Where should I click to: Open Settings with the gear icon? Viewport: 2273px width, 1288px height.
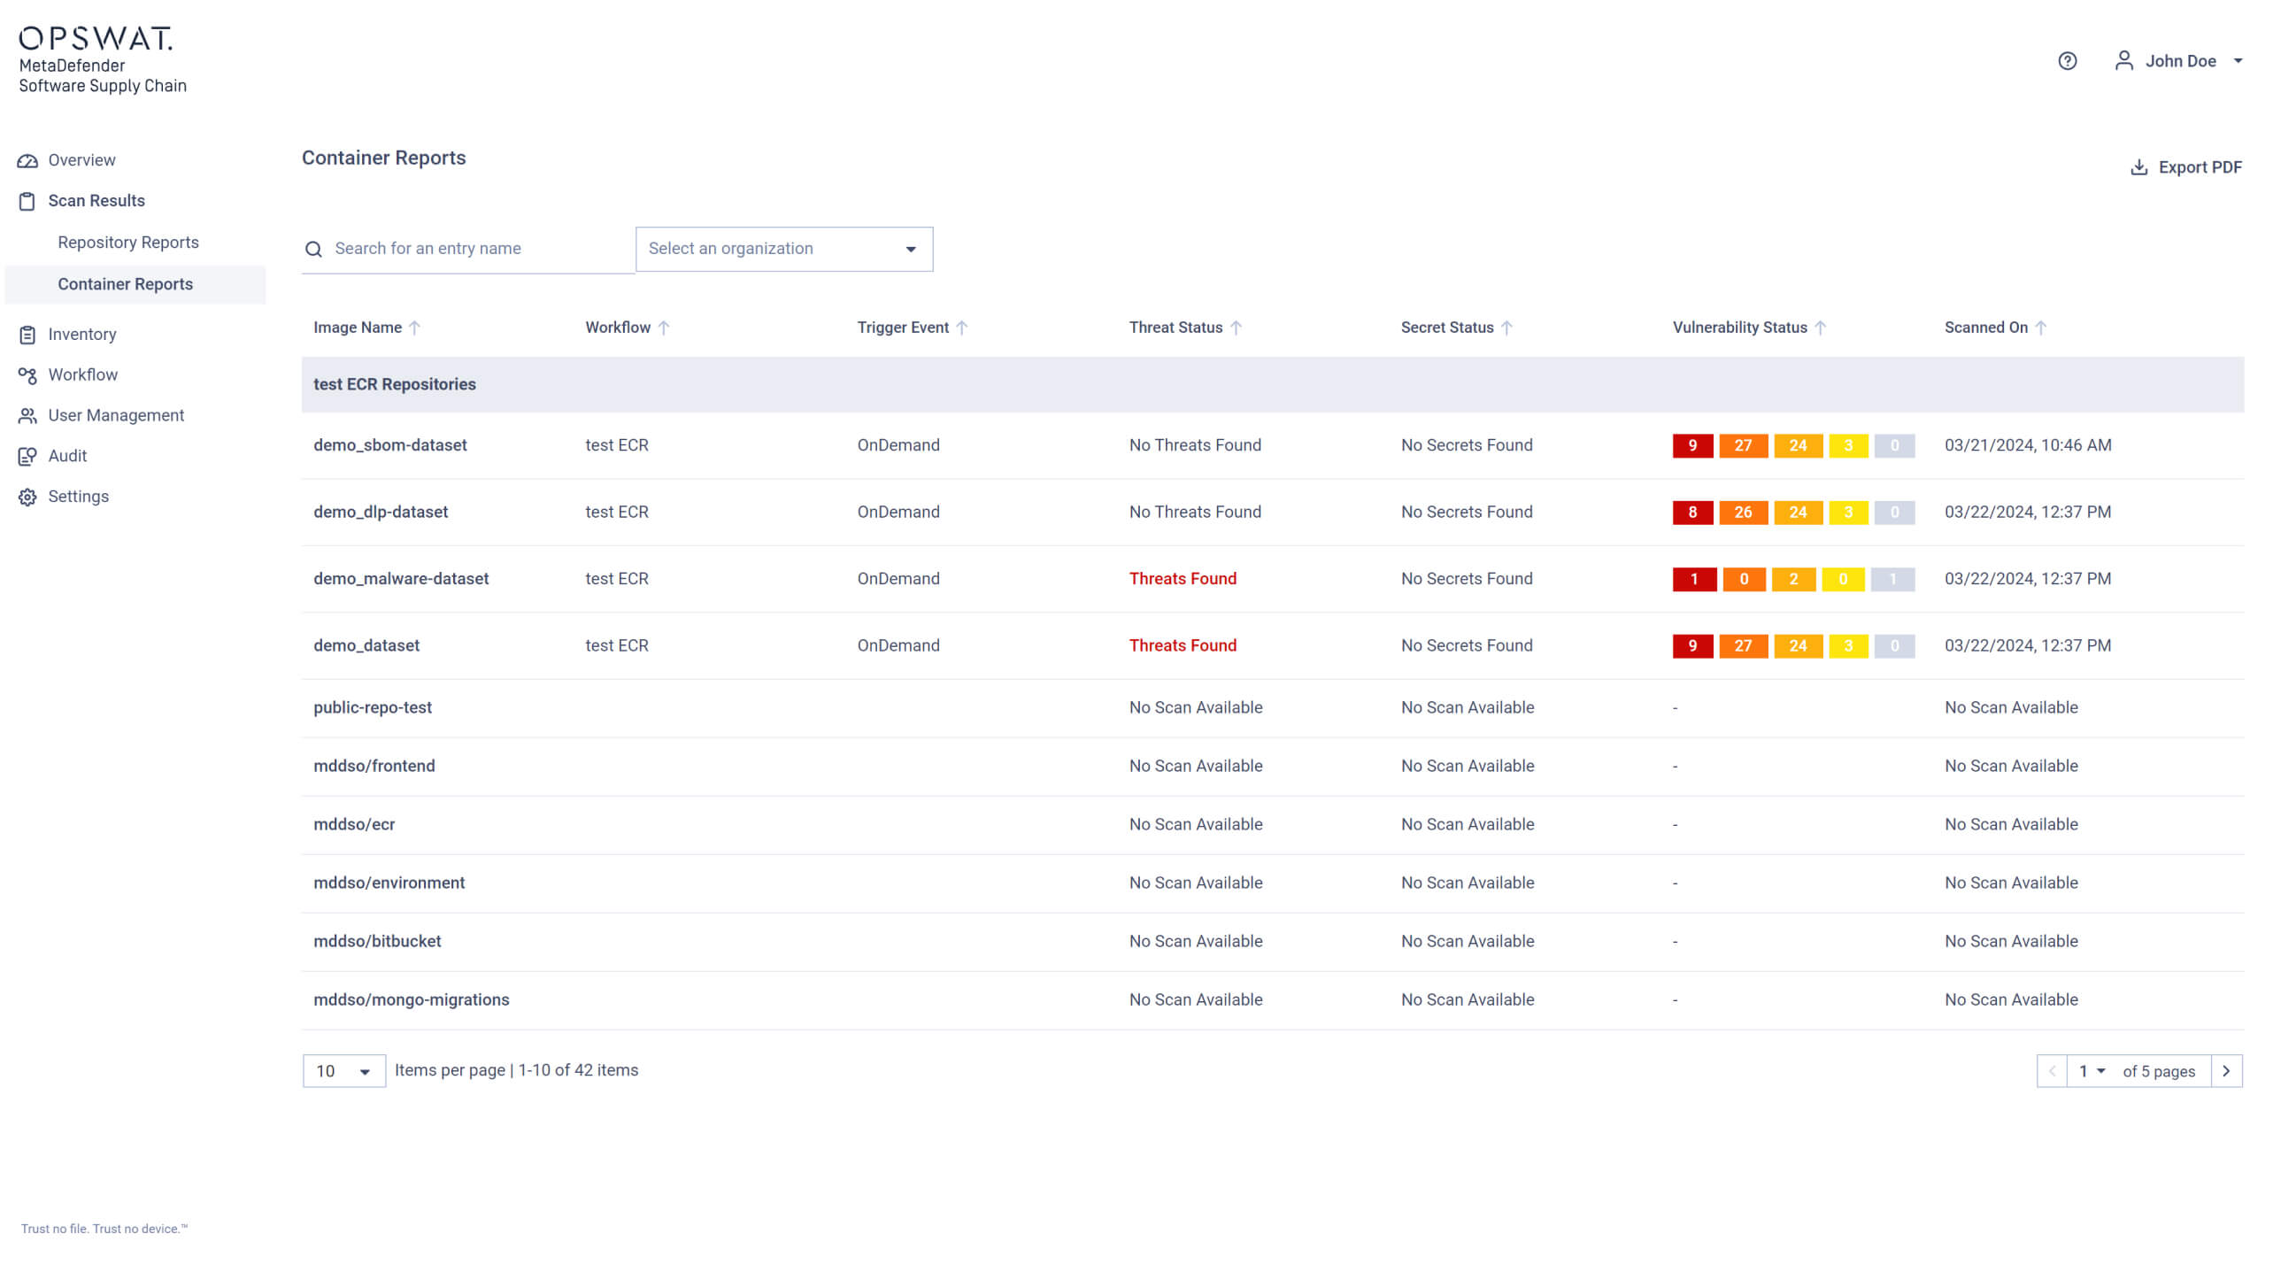tap(27, 497)
